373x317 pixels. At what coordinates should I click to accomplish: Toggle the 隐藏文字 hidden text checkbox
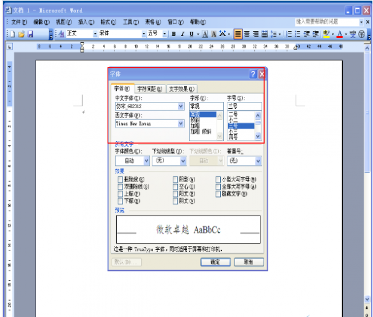218,194
